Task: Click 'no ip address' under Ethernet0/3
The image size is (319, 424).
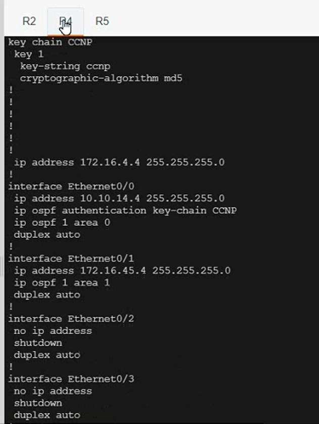Action: click(53, 391)
